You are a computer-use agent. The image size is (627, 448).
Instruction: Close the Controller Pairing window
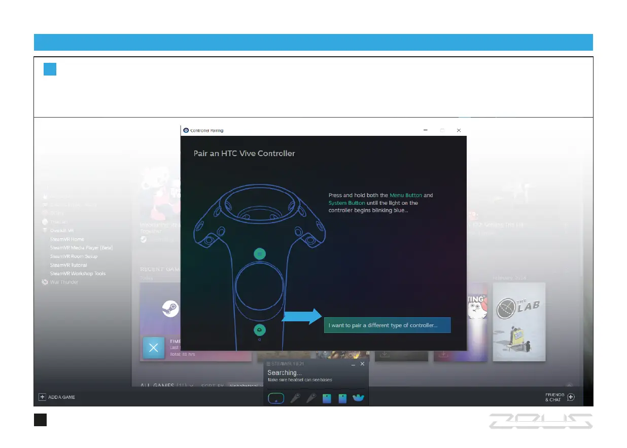[x=458, y=130]
